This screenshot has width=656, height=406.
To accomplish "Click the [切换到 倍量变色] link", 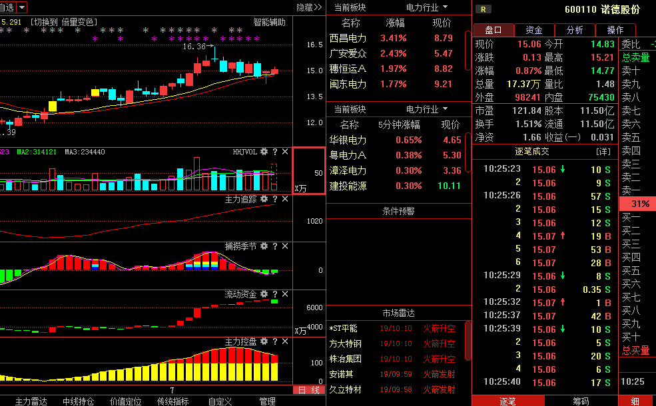I will pos(63,22).
